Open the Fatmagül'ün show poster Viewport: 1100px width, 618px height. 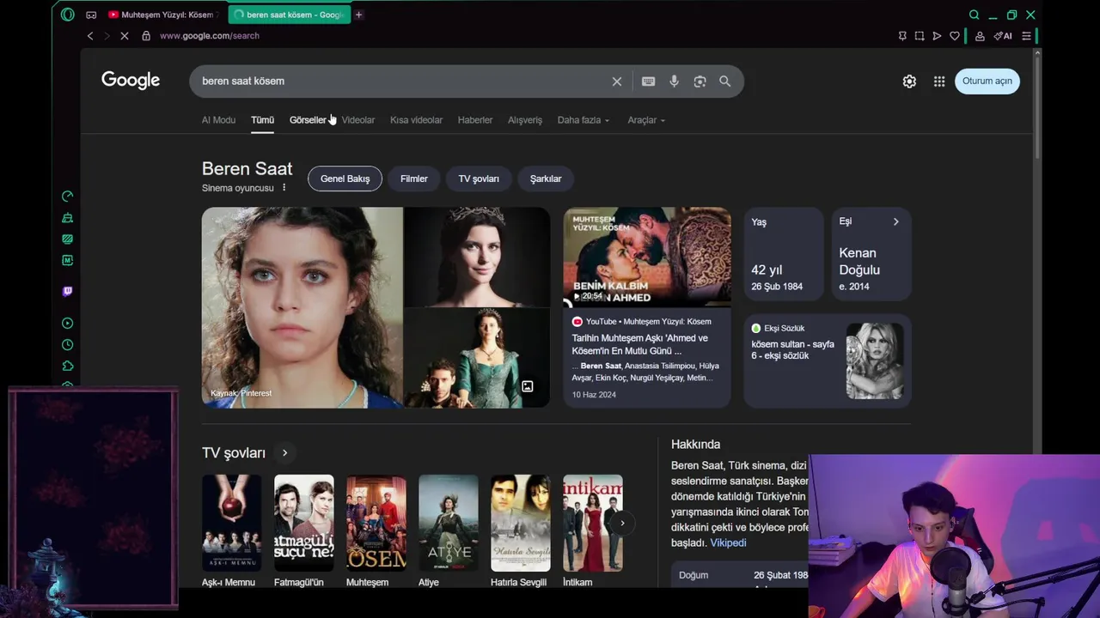click(303, 523)
